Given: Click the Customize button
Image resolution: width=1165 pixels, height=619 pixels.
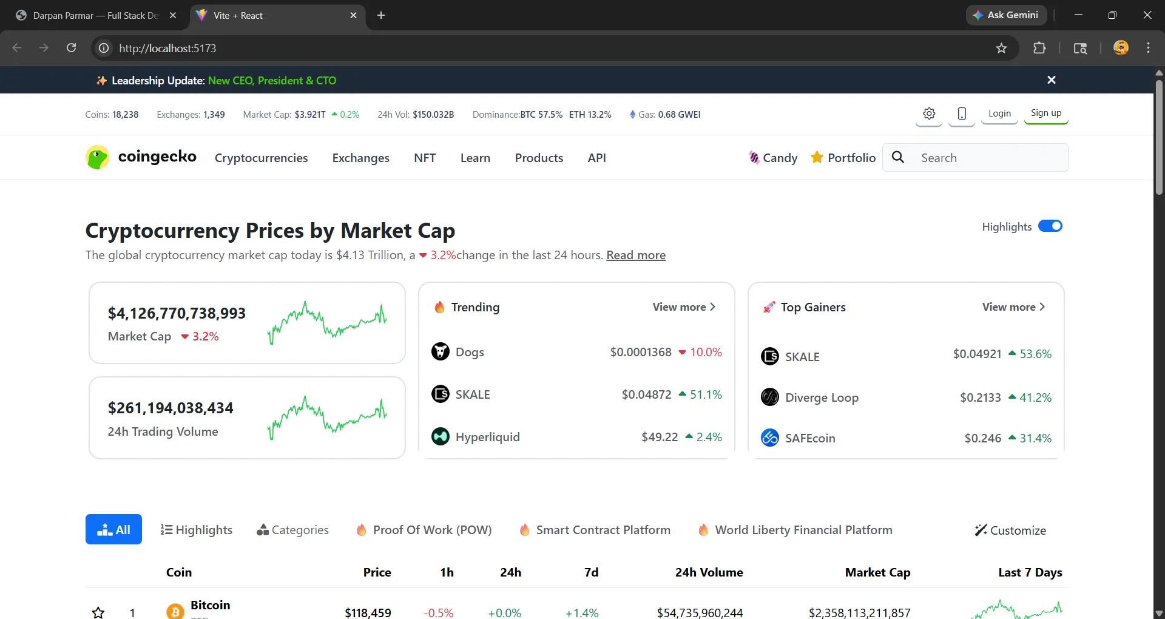Looking at the screenshot, I should (1011, 530).
